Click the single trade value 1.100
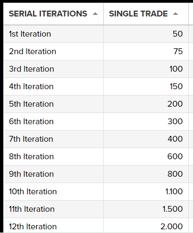 point(174,192)
